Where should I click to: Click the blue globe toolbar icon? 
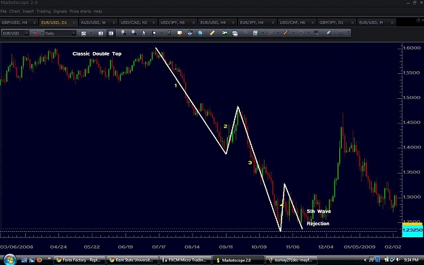coord(200,33)
